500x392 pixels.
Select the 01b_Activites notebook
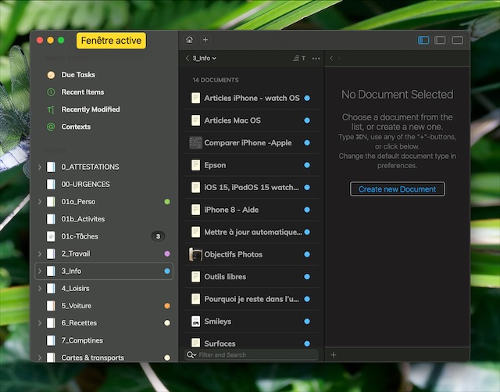[83, 219]
